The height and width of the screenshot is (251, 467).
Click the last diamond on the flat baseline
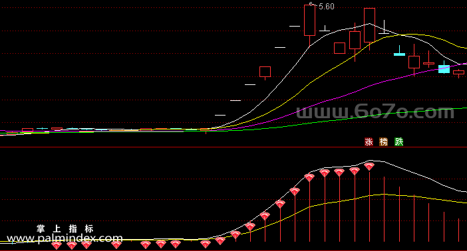tap(205, 244)
